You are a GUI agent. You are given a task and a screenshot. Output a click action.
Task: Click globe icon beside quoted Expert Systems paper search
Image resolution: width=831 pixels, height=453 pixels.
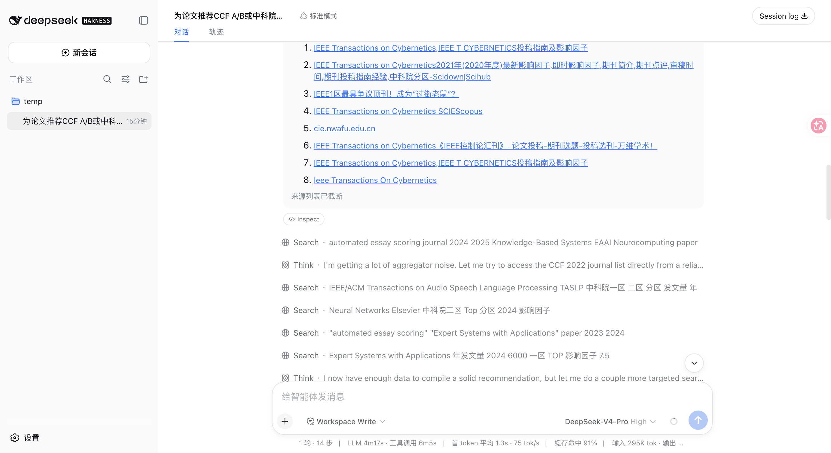coord(285,333)
